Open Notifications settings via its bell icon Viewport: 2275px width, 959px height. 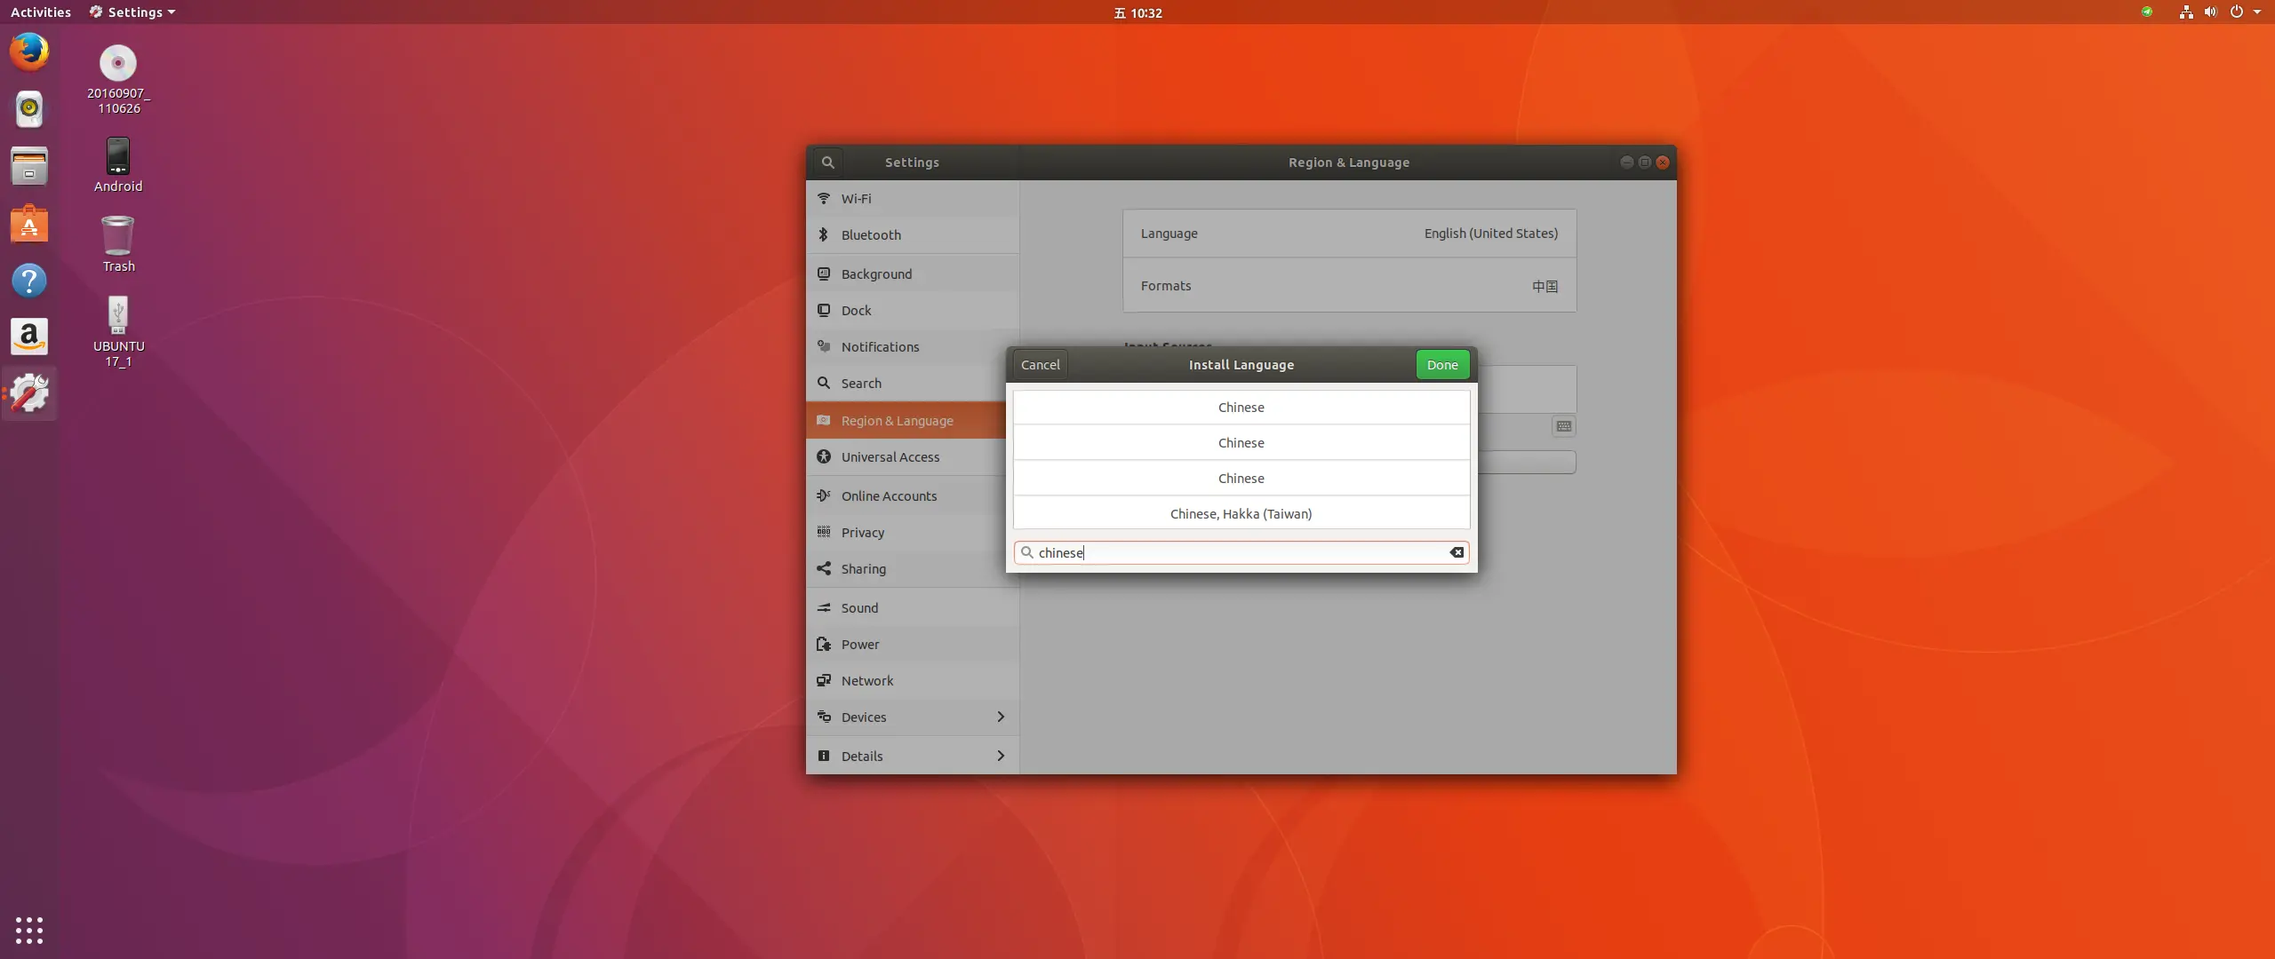(823, 346)
